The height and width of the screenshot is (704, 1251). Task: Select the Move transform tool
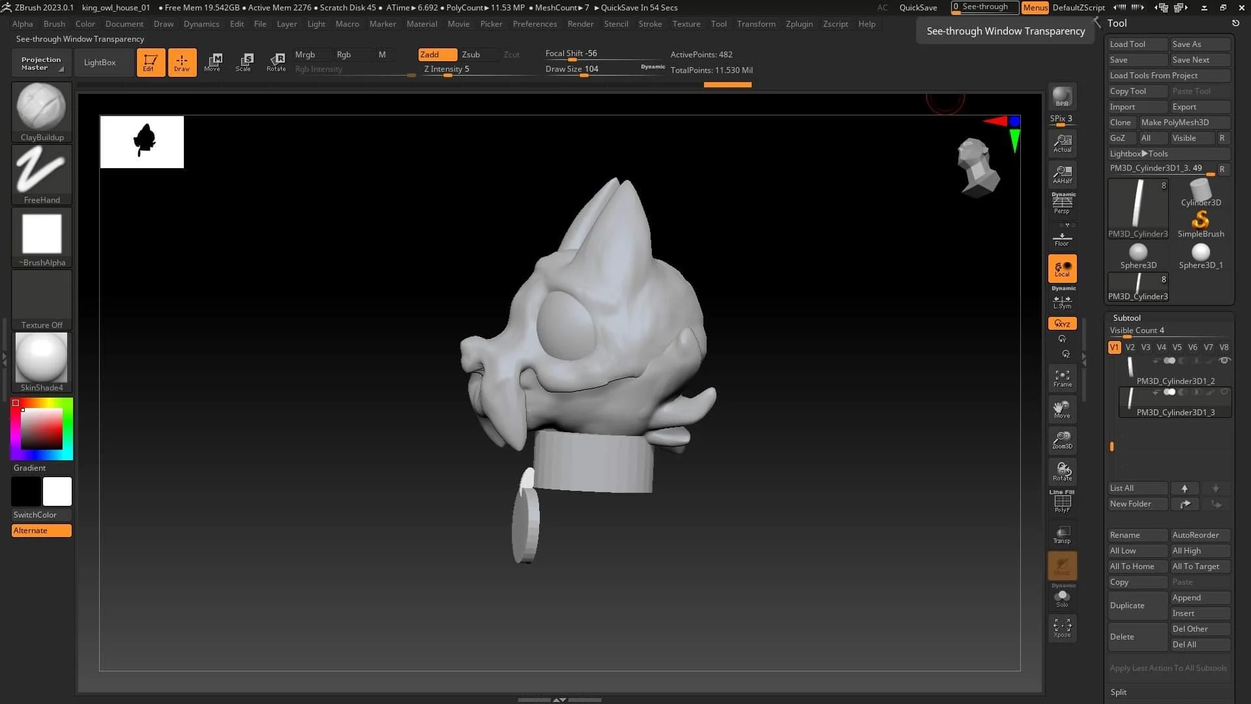pos(213,63)
